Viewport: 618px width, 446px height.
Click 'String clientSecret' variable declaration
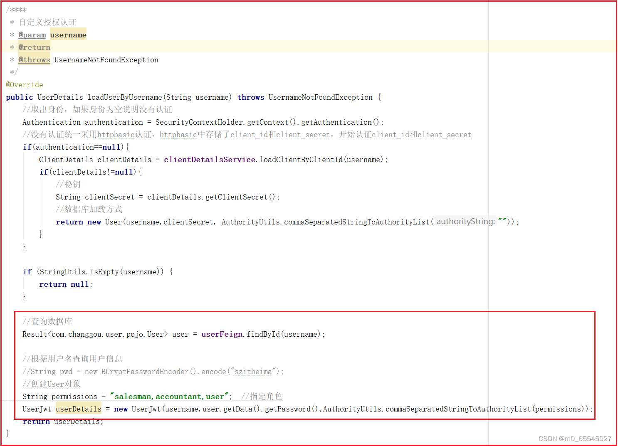[95, 197]
